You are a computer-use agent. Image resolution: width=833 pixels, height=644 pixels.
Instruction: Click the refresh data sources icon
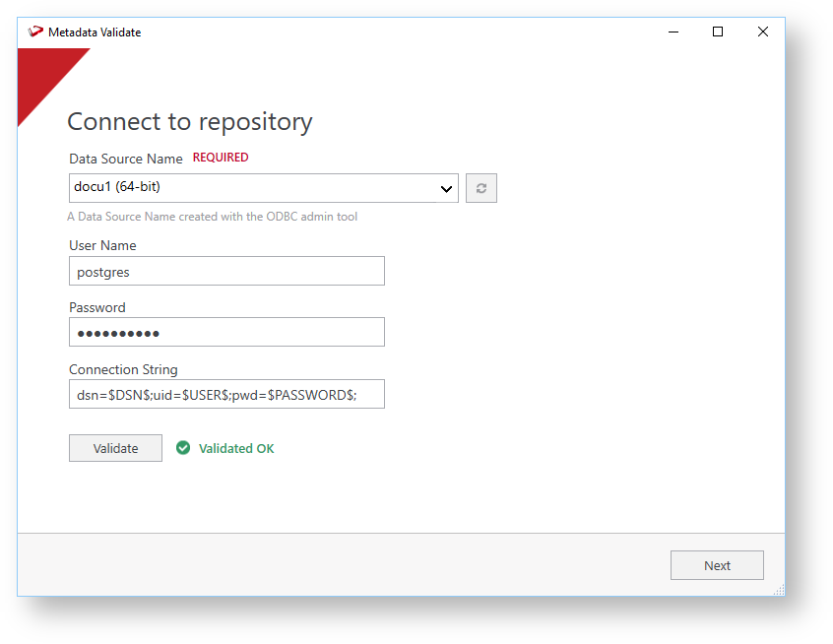481,188
